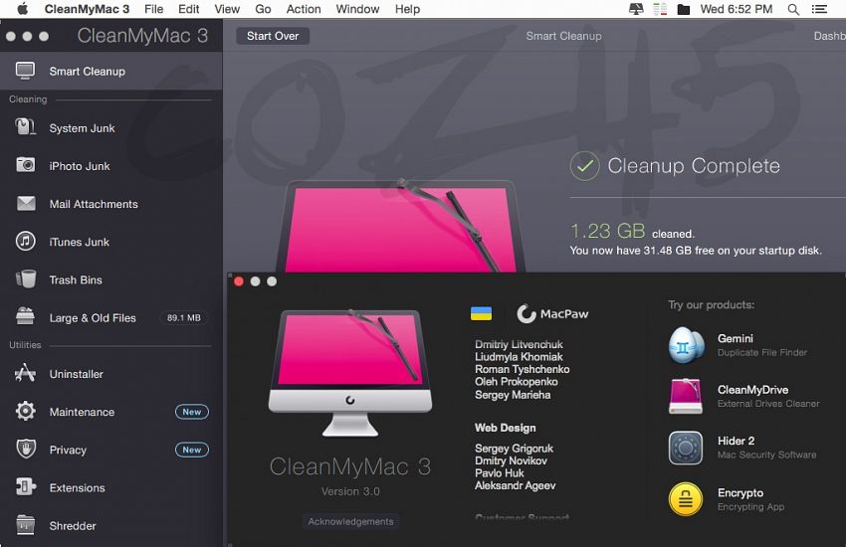The height and width of the screenshot is (547, 846).
Task: Select Uninstaller in the sidebar
Action: [111, 374]
